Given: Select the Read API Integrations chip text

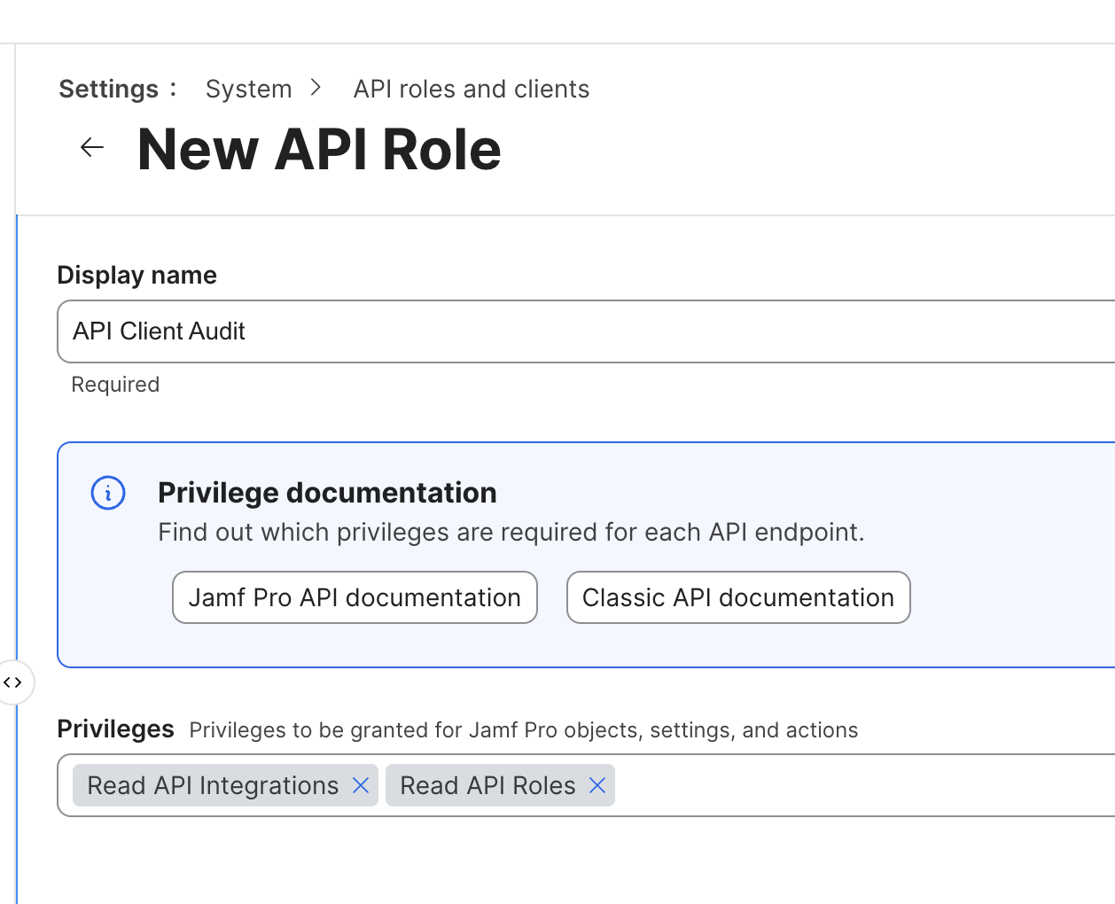Looking at the screenshot, I should coord(213,785).
